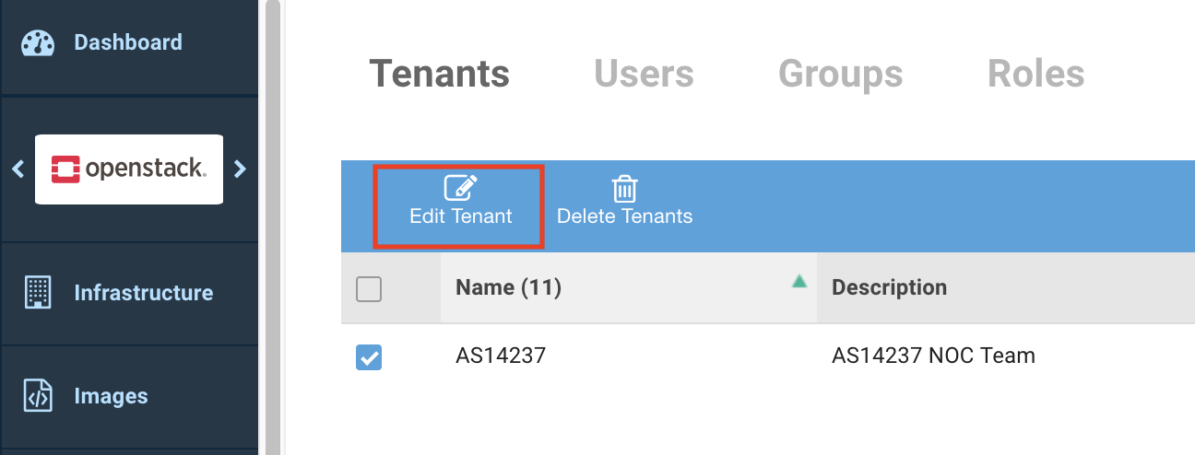Open the Groups tab
This screenshot has width=1195, height=455.
[x=840, y=74]
